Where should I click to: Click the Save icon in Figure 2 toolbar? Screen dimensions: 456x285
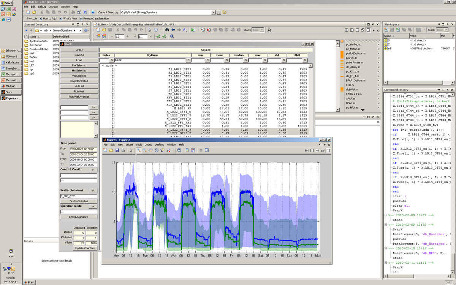(117, 150)
